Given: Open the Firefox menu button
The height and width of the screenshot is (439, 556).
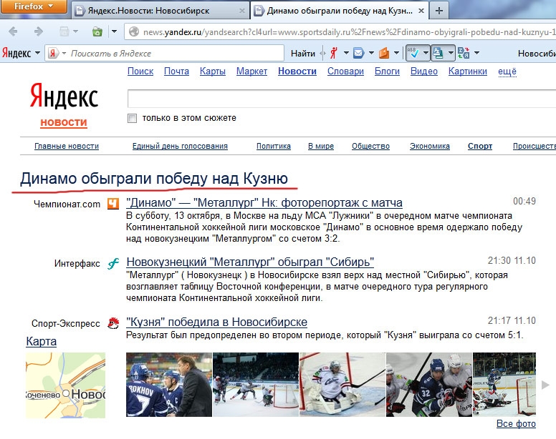Looking at the screenshot, I should tap(34, 6).
